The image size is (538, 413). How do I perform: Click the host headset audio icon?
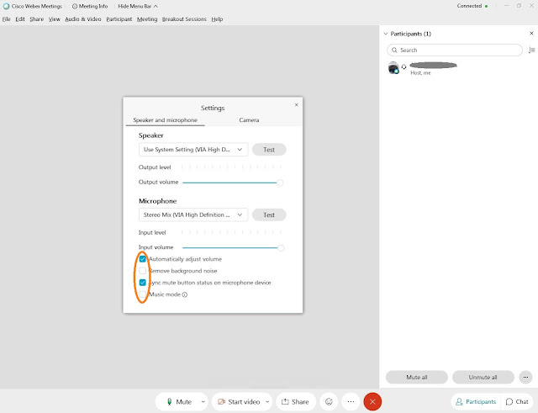[x=403, y=67]
